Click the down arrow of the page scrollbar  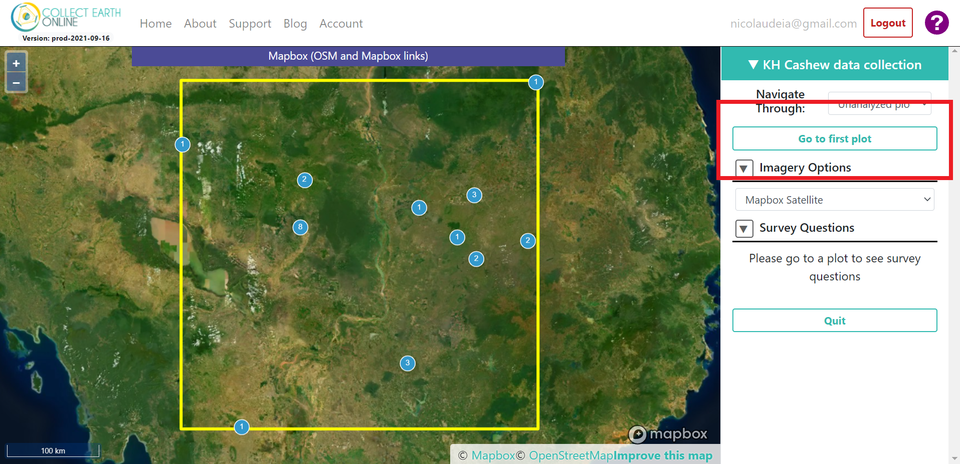point(955,458)
